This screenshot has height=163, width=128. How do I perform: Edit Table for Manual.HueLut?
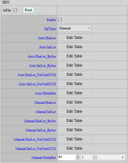75,102
